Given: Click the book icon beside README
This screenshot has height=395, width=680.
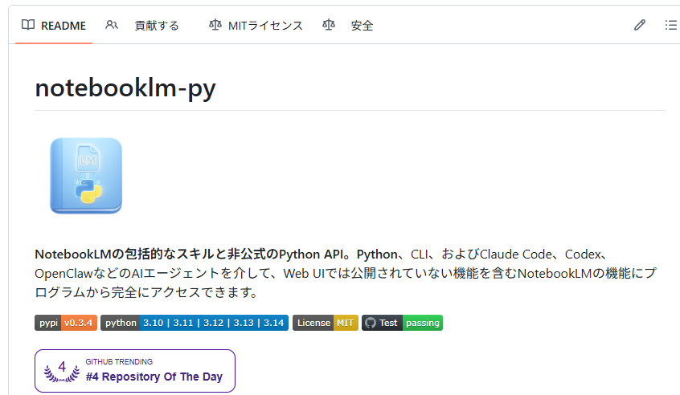Looking at the screenshot, I should [x=28, y=25].
